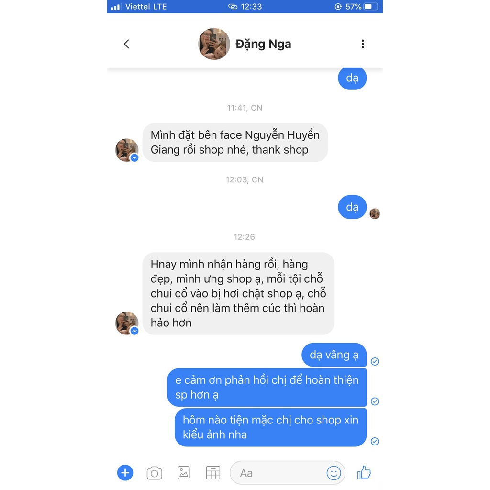The height and width of the screenshot is (490, 490).
Task: Open the three-dot options menu
Action: 363,44
